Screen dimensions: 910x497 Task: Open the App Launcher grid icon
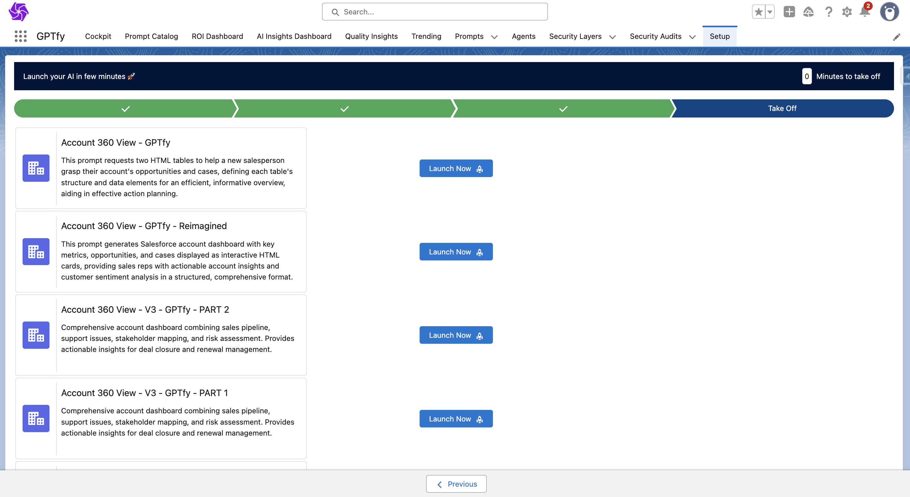20,36
